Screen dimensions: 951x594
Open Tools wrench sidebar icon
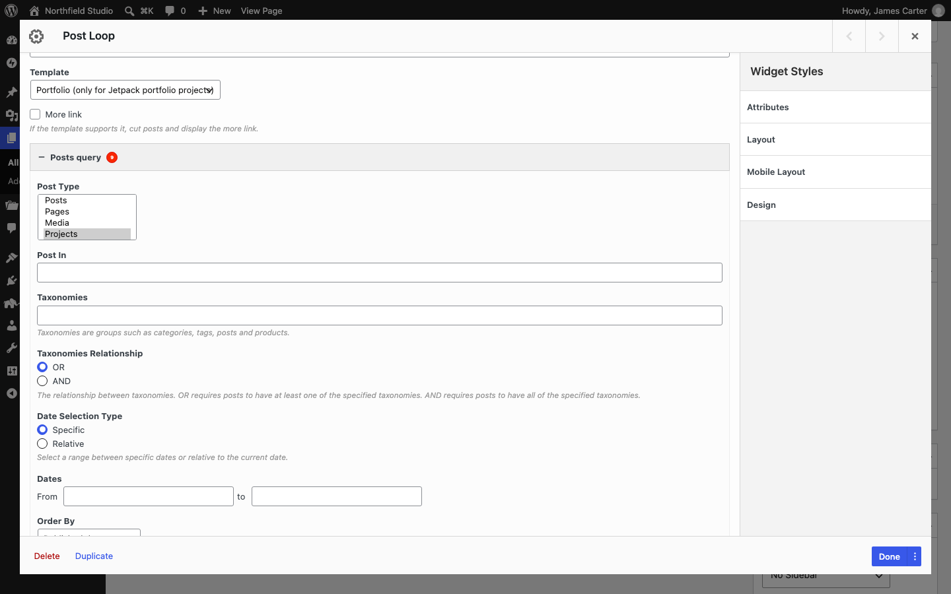pyautogui.click(x=11, y=348)
